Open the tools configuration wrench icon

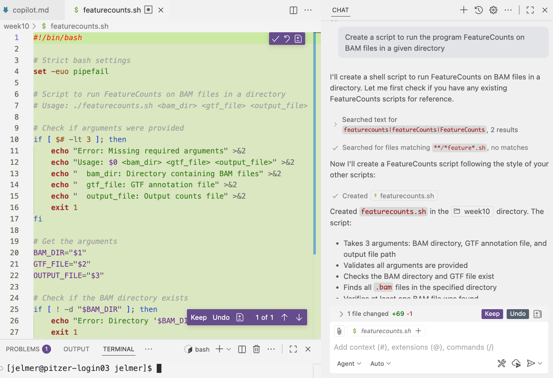[502, 363]
